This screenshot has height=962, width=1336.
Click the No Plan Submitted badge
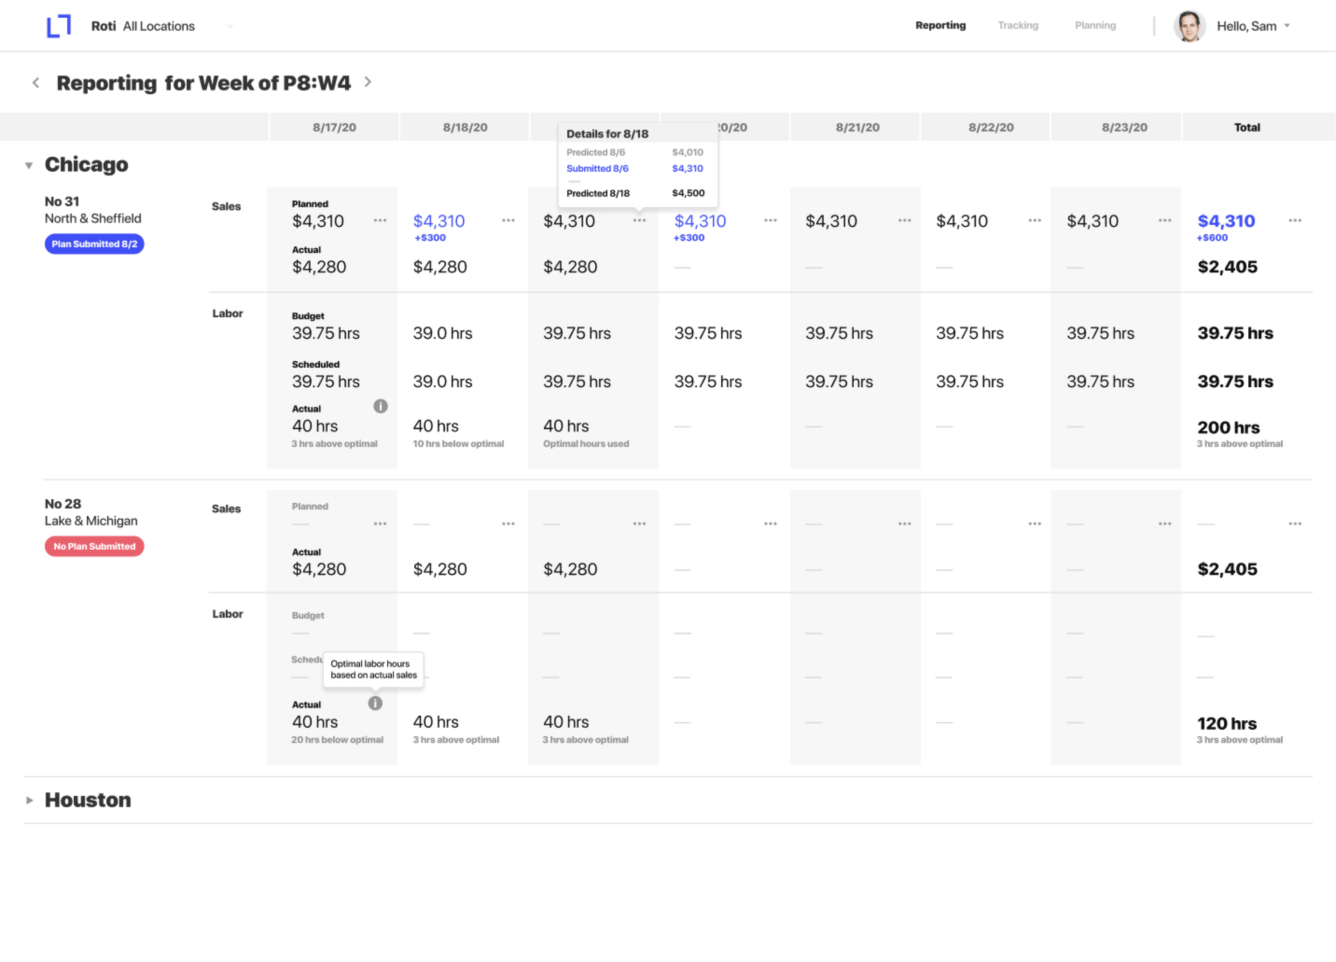coord(94,546)
